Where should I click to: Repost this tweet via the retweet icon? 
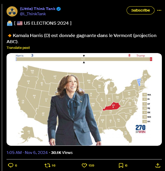tap(47, 165)
